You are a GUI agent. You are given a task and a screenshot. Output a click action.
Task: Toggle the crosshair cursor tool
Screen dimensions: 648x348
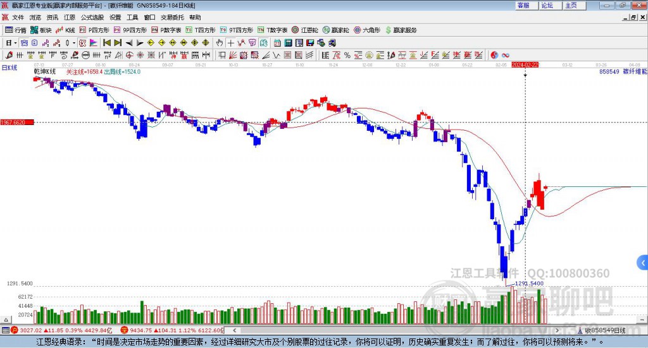tap(230, 43)
